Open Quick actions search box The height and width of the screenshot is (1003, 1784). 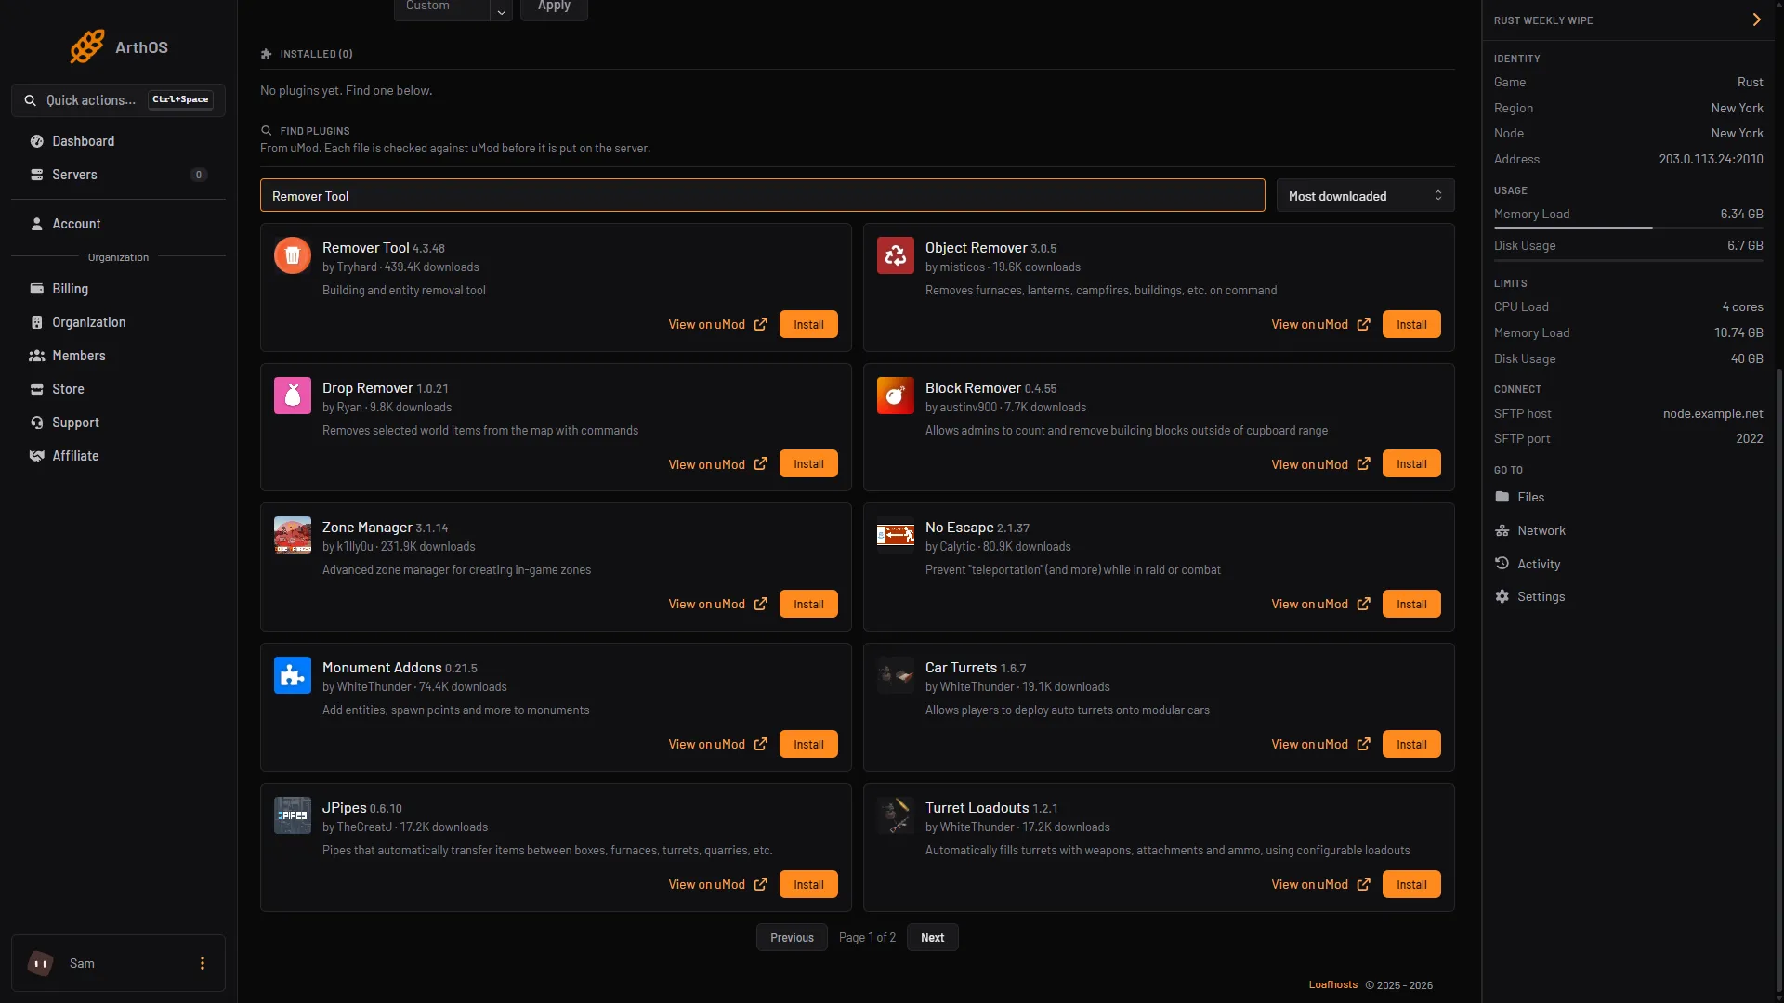coord(118,100)
